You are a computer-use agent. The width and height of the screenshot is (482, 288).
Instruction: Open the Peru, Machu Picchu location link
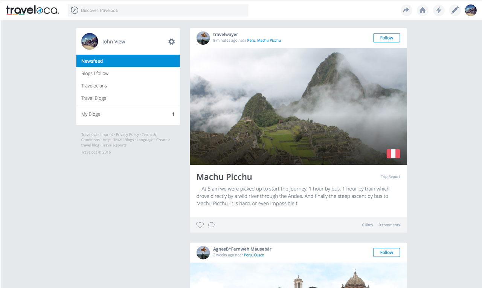(264, 41)
